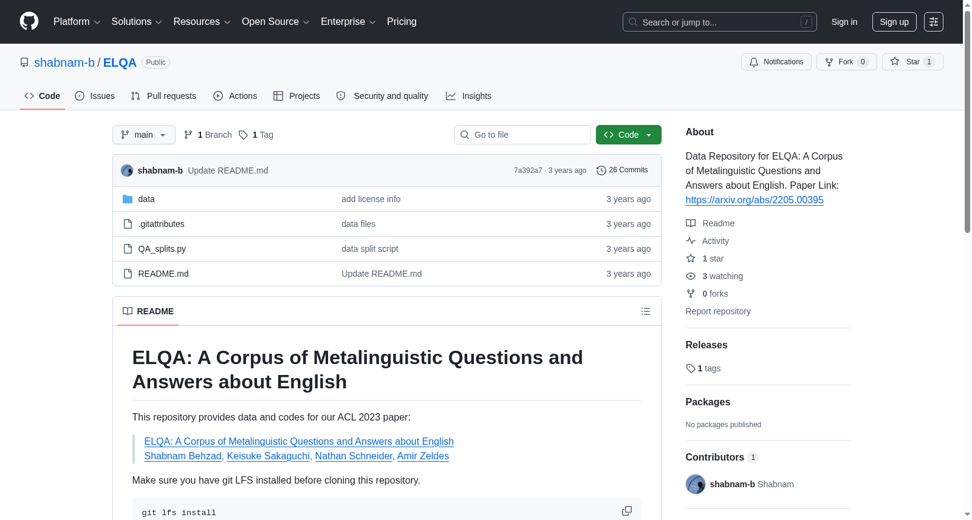Fork the repository

coord(846,62)
